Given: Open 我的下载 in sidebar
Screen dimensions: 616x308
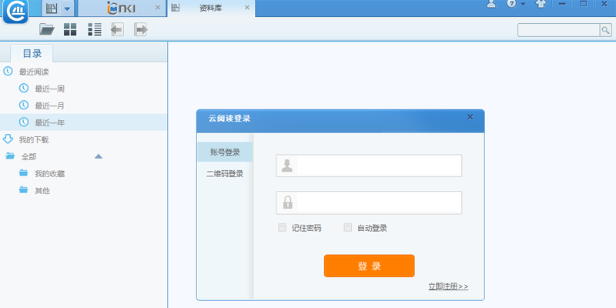Looking at the screenshot, I should click(34, 140).
